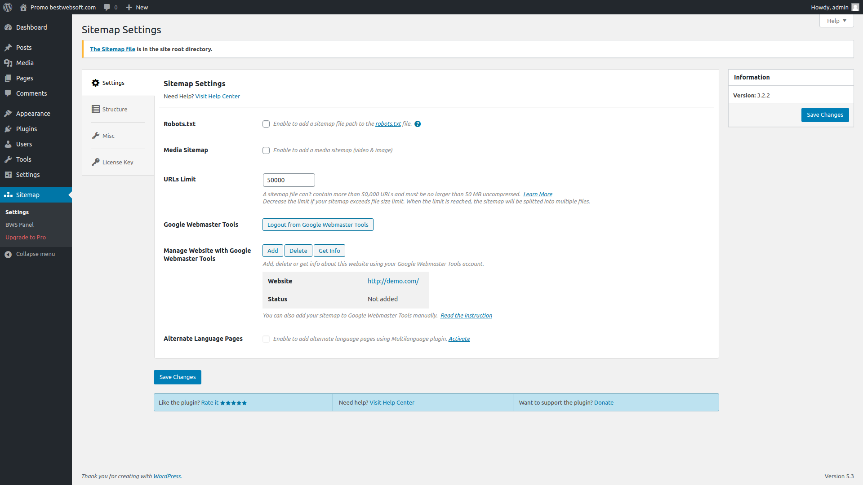Select Upgrade to Pro submenu item
Viewport: 863px width, 485px height.
click(x=26, y=237)
